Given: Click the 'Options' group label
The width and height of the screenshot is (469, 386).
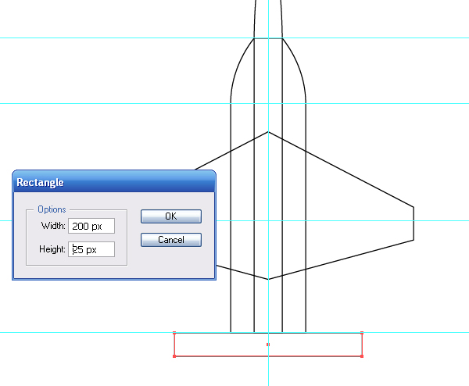Looking at the screenshot, I should pos(52,209).
